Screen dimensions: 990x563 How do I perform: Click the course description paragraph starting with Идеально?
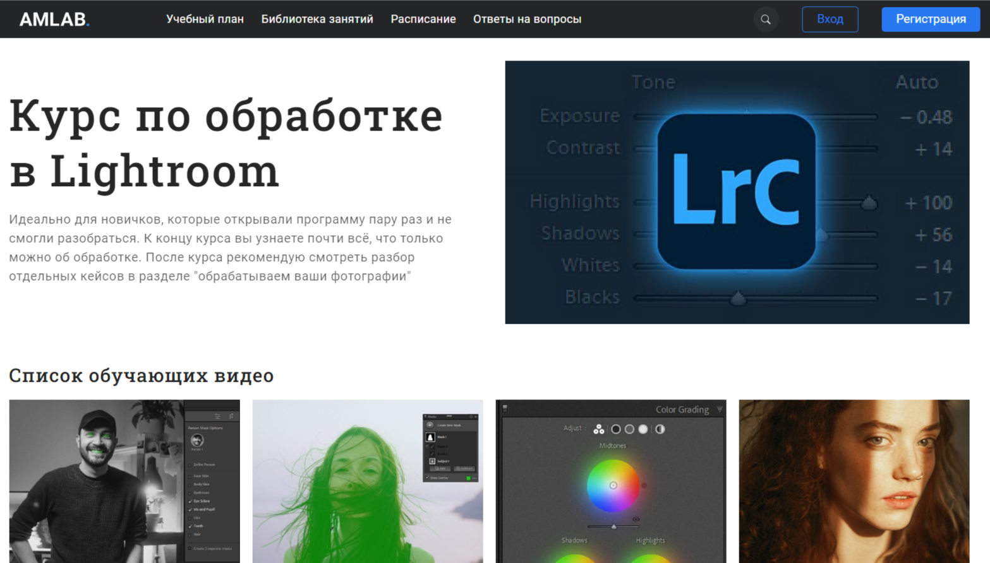coord(231,247)
